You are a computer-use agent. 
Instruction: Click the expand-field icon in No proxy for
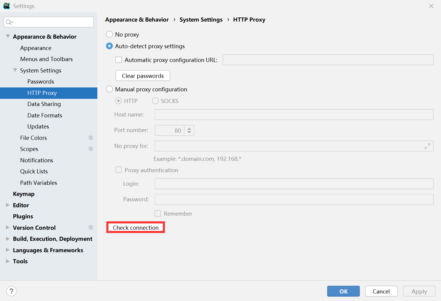(427, 146)
